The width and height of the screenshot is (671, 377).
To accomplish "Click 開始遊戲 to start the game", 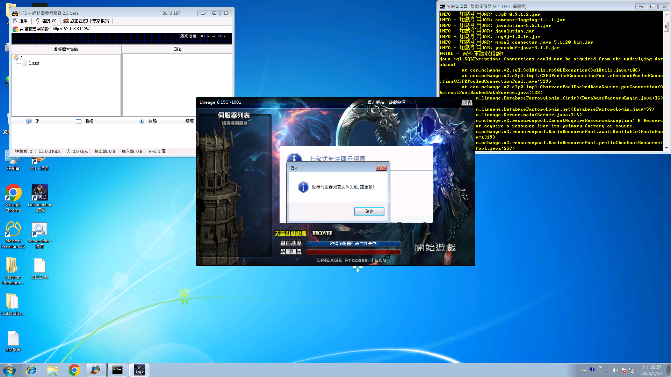I will [x=435, y=247].
